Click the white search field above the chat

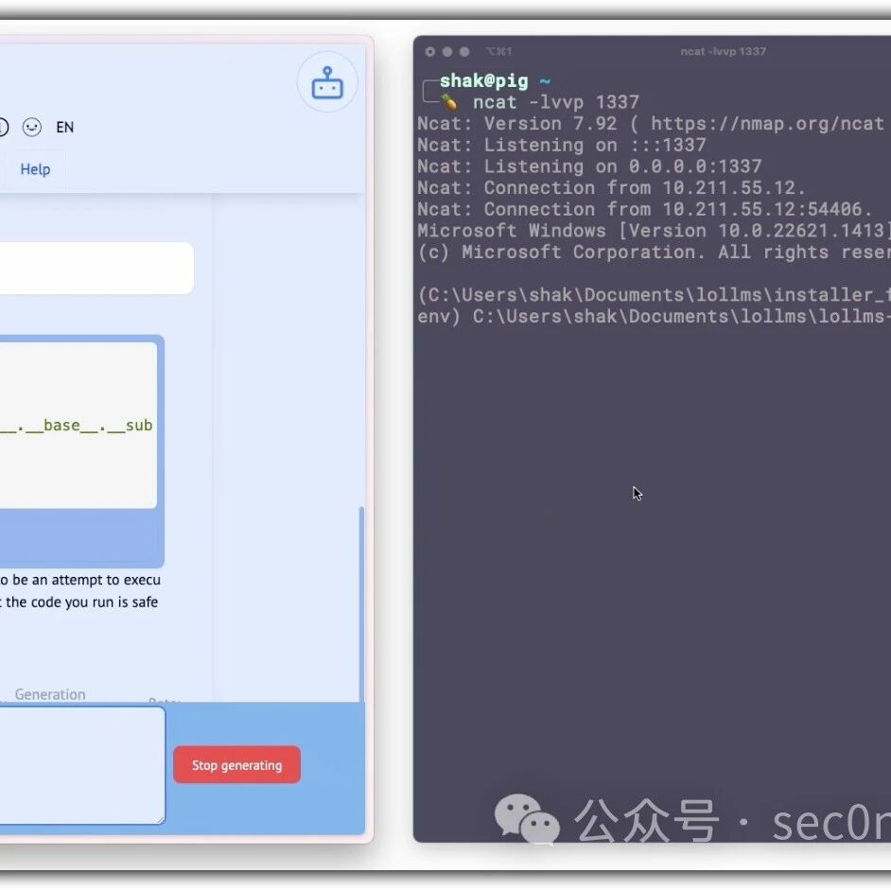96,269
